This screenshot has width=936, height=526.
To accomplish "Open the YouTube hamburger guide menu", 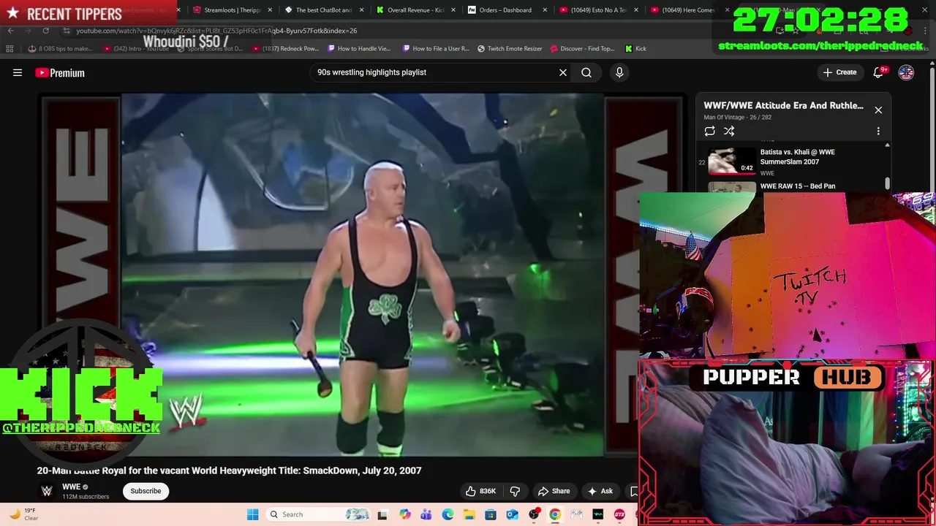I will click(x=18, y=72).
